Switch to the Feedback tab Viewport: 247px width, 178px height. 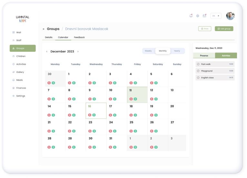click(79, 37)
